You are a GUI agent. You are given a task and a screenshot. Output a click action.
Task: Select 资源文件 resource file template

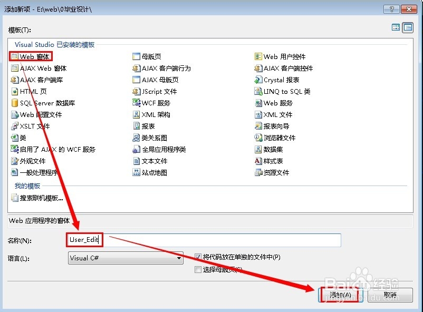[272, 172]
